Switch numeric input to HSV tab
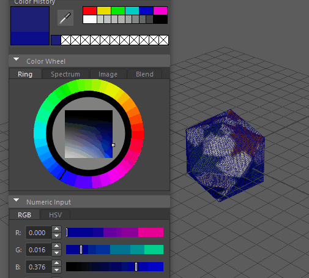The image size is (309, 278). point(55,215)
